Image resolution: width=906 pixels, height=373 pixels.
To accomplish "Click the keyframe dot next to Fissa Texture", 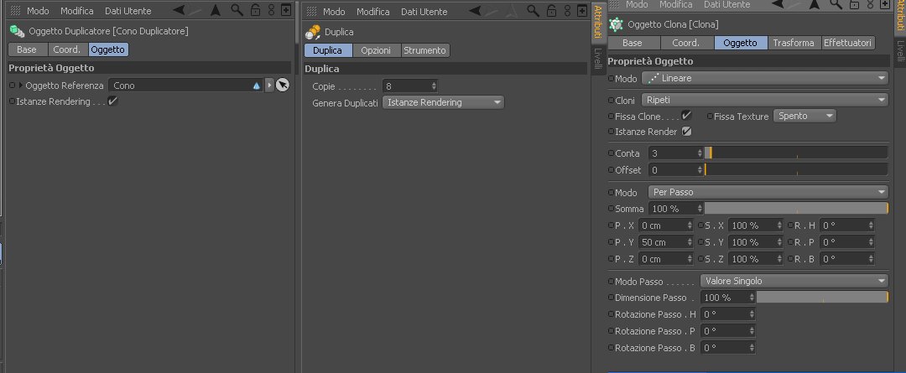I will tap(711, 117).
